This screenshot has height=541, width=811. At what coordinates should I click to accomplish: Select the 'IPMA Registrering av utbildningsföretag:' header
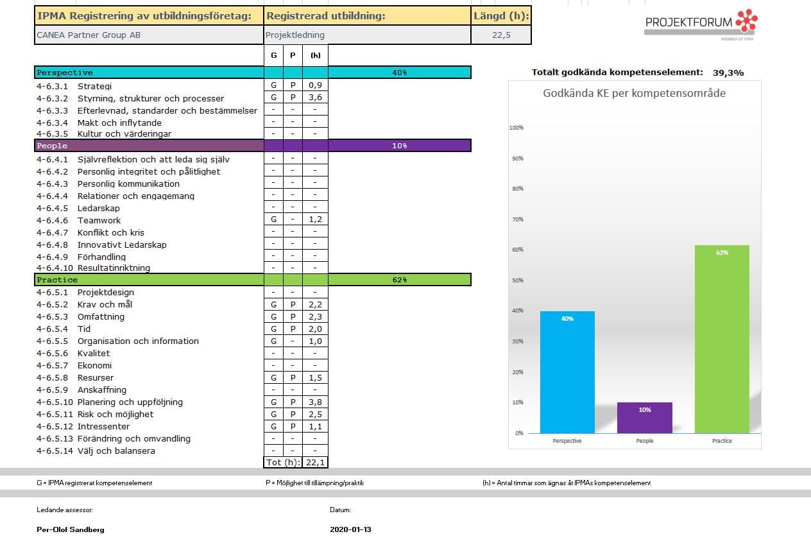pyautogui.click(x=149, y=16)
